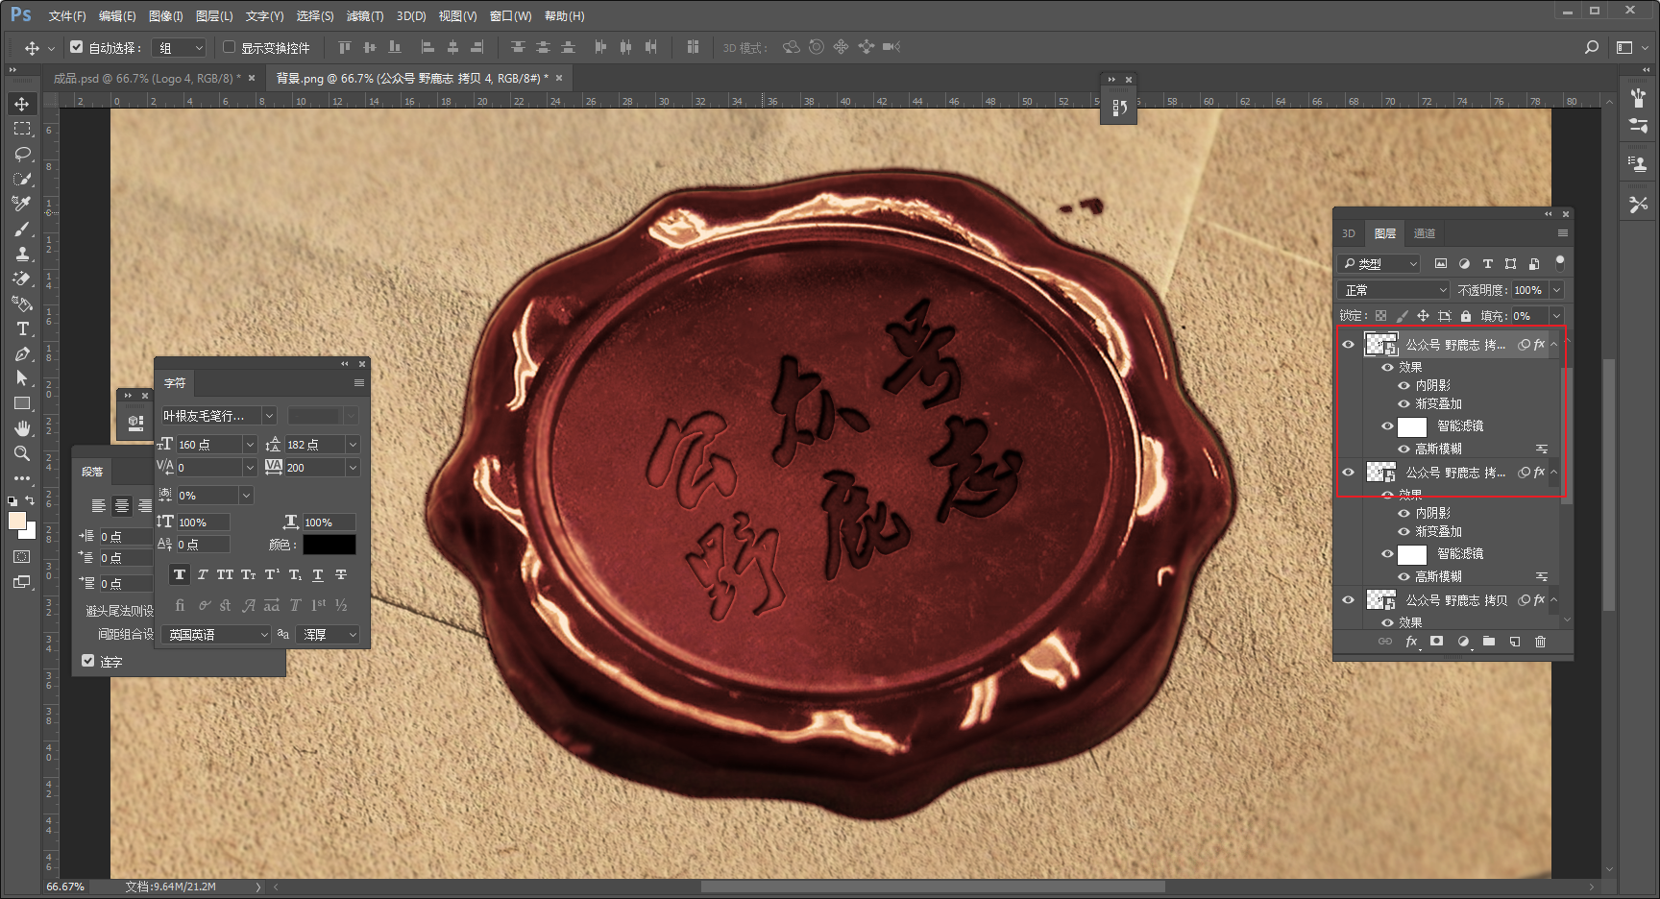Screen dimensions: 1660x899
Task: Open the 滤镜(T) menu
Action: coord(365,16)
